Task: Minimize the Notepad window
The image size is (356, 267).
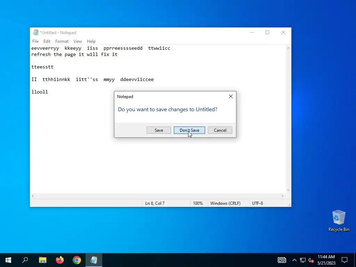Action: tap(252, 32)
